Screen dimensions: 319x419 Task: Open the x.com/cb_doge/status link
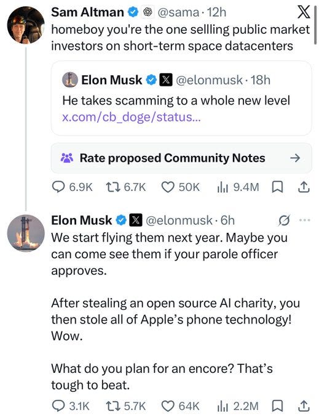(x=131, y=117)
